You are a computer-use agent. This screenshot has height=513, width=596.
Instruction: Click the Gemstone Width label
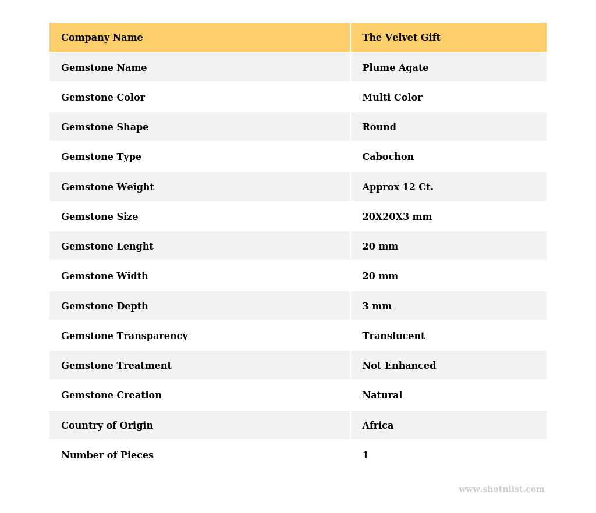pyautogui.click(x=105, y=276)
